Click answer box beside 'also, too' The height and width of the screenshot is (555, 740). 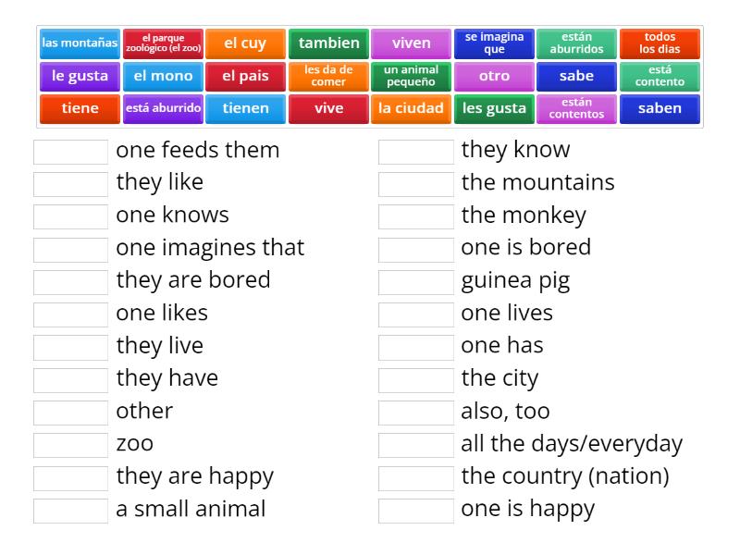point(416,412)
